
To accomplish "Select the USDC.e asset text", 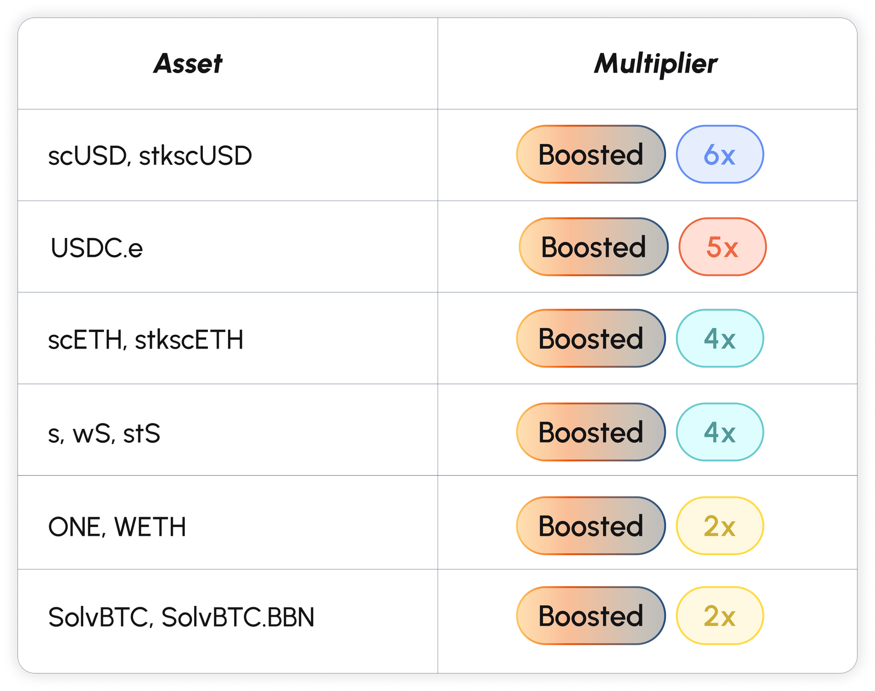I will (x=97, y=248).
